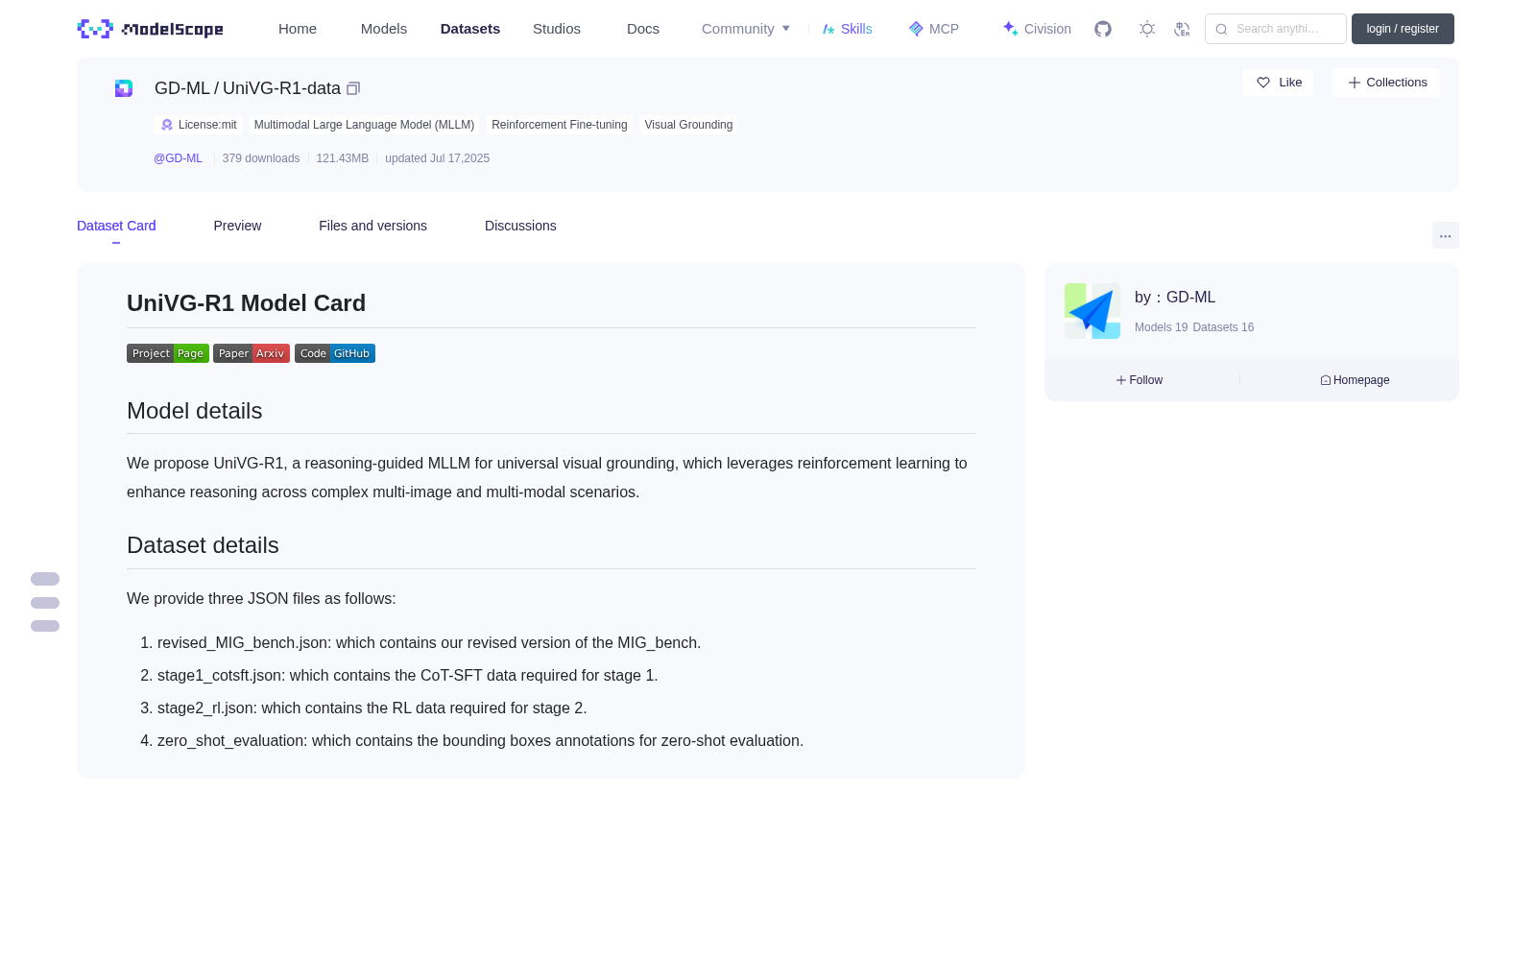Copy dataset name with the copy icon
Screen dimensions: 1536x960
point(353,88)
